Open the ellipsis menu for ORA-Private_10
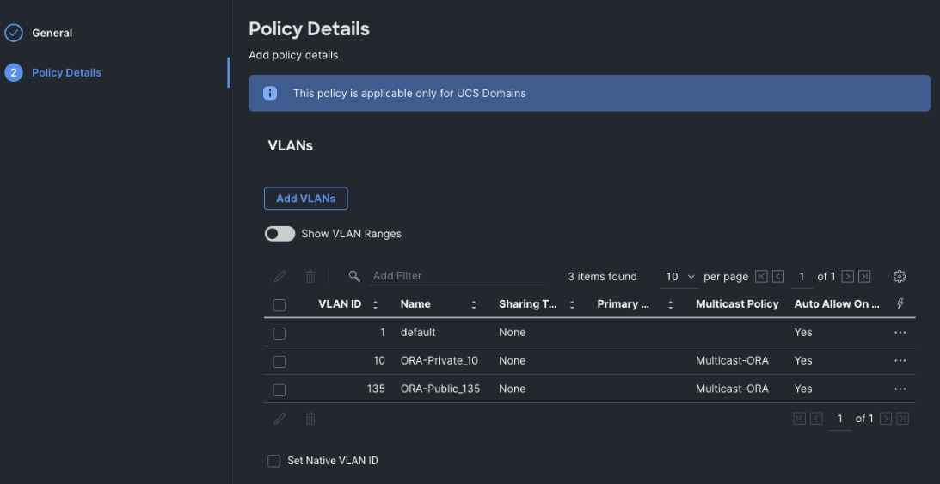The height and width of the screenshot is (484, 940). [x=900, y=361]
